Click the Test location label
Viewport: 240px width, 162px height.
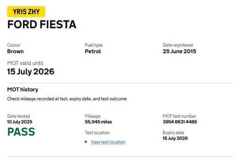[x=97, y=133]
